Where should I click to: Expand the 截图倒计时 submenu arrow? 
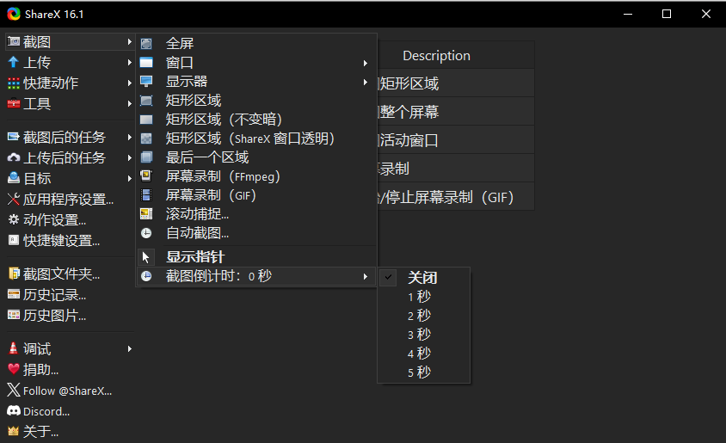click(366, 276)
